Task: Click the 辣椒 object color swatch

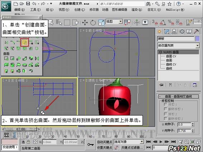Action: click(197, 39)
